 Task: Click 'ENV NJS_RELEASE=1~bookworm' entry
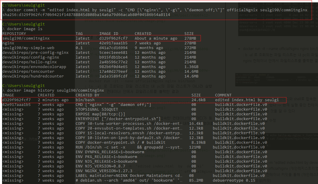(x=106, y=162)
